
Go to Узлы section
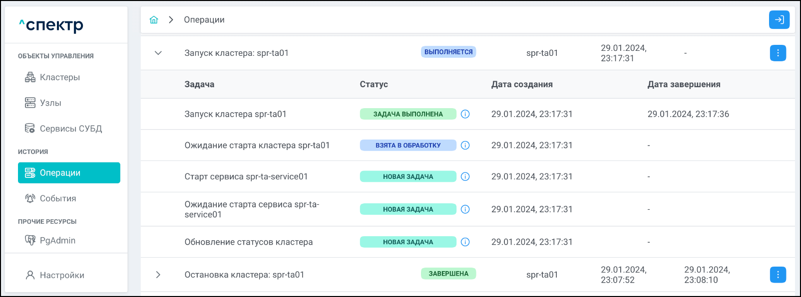coord(50,103)
